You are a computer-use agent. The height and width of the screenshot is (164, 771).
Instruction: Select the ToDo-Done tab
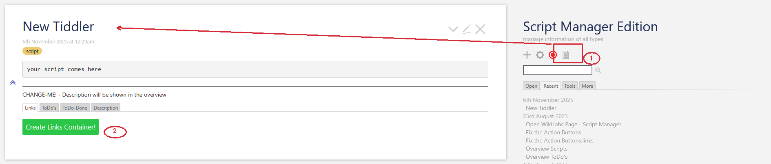(75, 108)
